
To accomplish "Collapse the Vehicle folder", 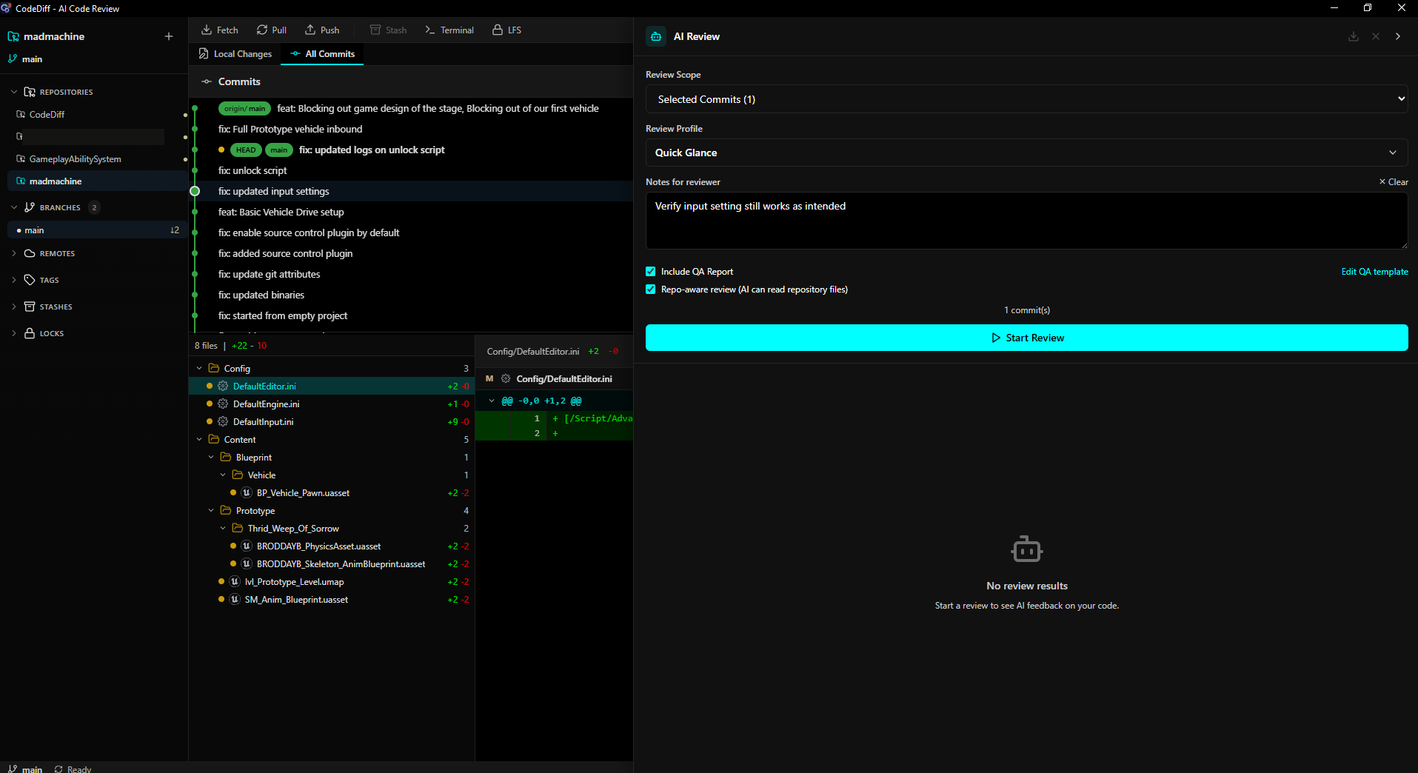I will coord(223,475).
